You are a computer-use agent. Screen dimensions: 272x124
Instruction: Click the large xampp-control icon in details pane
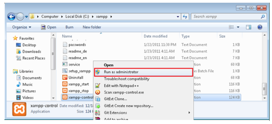[19, 109]
